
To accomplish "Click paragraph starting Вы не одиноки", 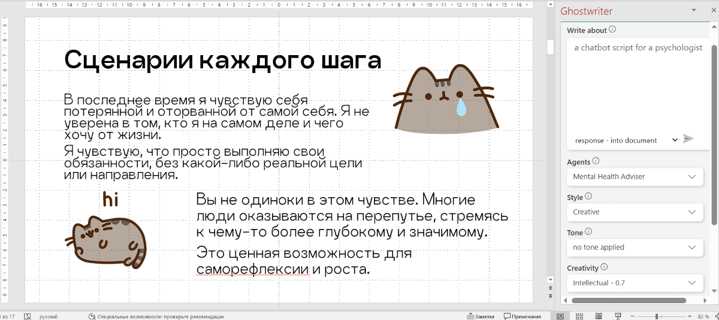I will point(352,215).
